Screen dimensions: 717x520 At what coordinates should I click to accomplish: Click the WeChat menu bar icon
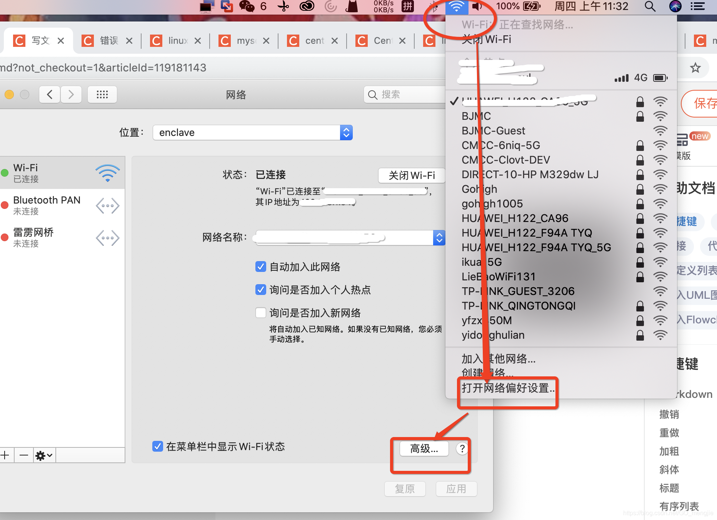click(247, 7)
